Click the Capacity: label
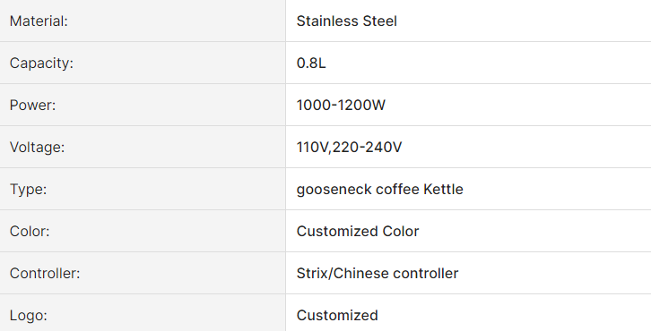The height and width of the screenshot is (331, 651). pos(41,63)
